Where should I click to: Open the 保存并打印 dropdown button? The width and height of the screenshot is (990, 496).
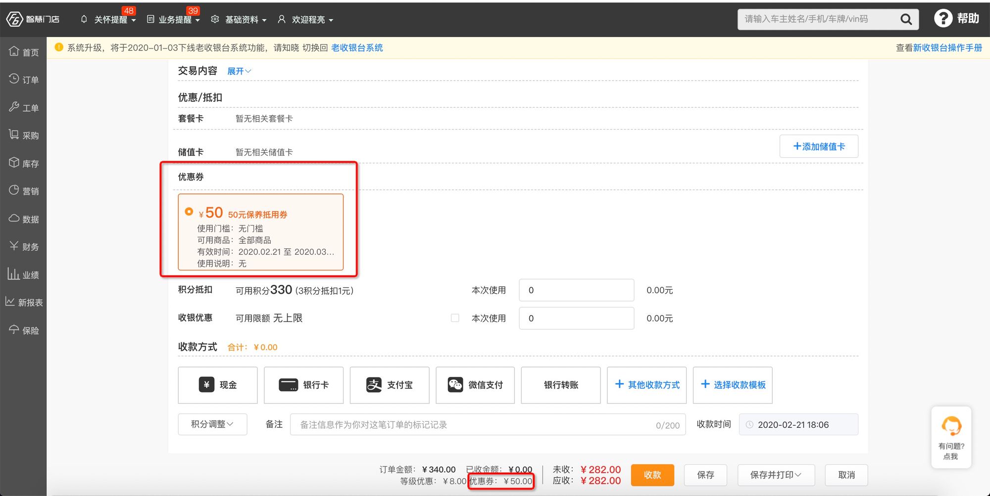pyautogui.click(x=776, y=475)
